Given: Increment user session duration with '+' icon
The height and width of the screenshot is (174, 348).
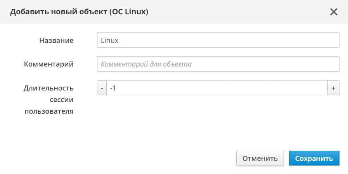Looking at the screenshot, I should tap(333, 88).
